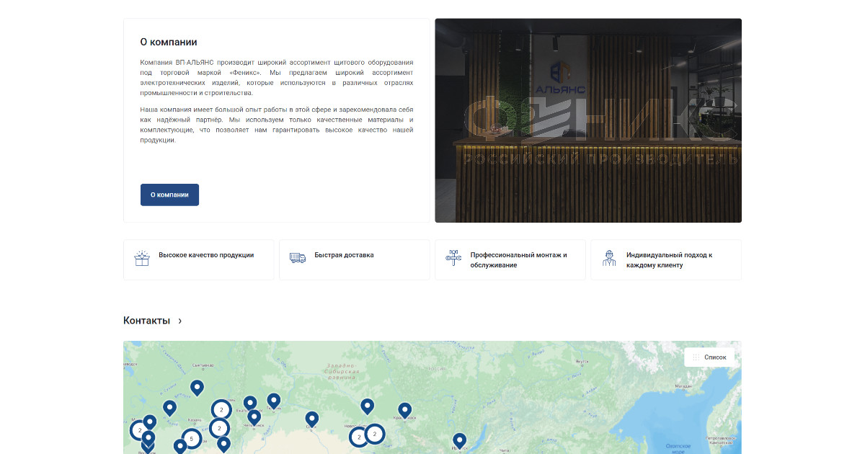
Task: Open the 'Контакты' section heading link
Action: point(146,321)
